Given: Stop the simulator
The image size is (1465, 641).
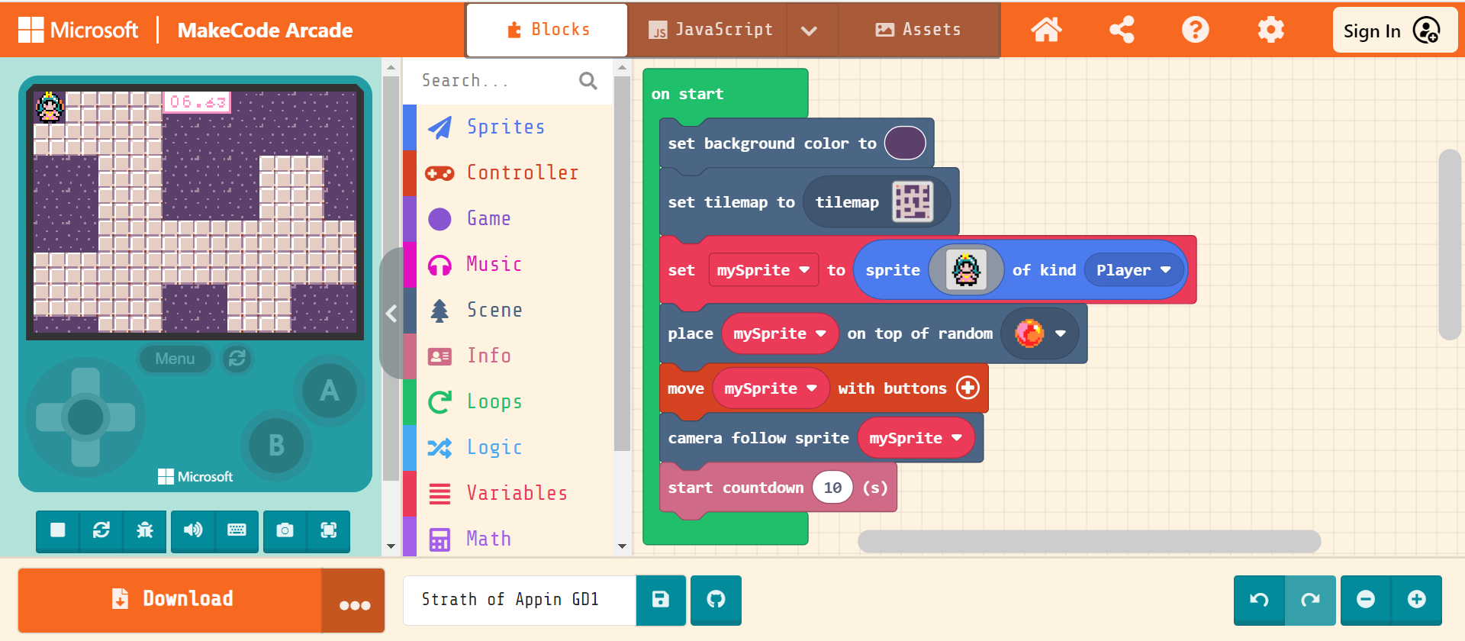Looking at the screenshot, I should (x=58, y=530).
